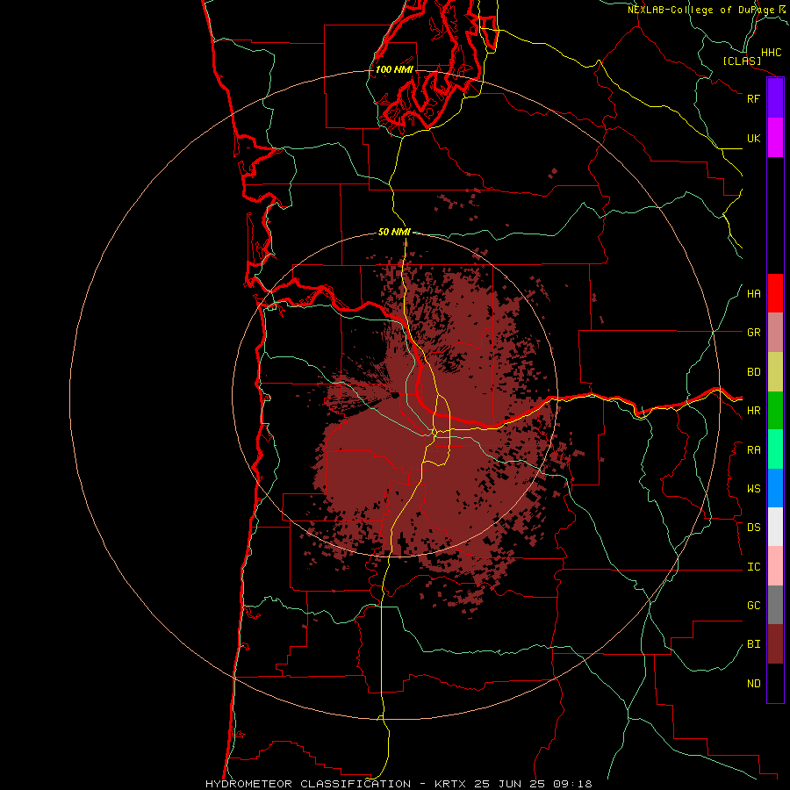
Task: Click the 'KRTX' station identifier
Action: tap(450, 784)
